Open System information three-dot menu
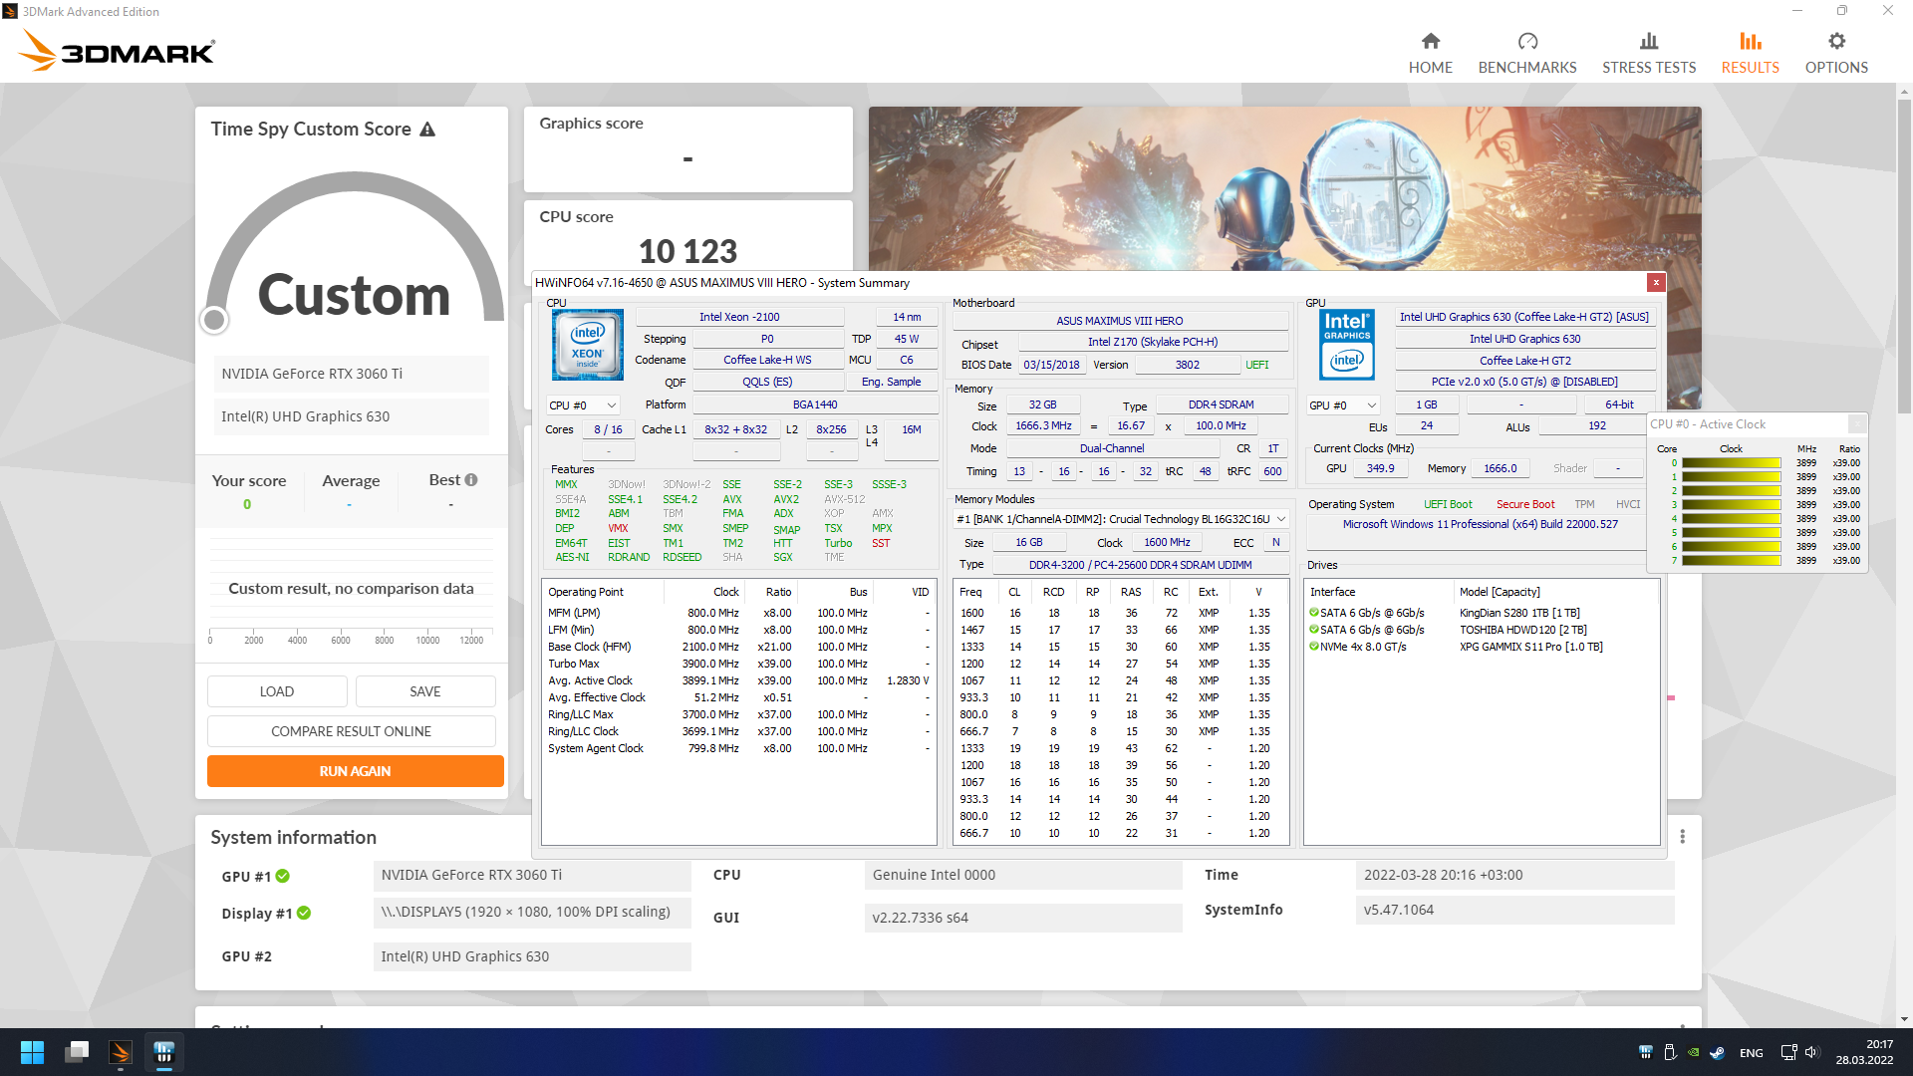This screenshot has width=1913, height=1076. tap(1682, 837)
